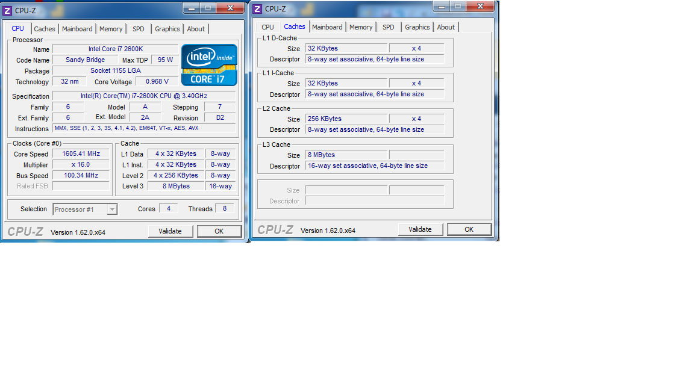
Task: Click L1 I-Cache size '32 KBytes' field
Action: [346, 83]
